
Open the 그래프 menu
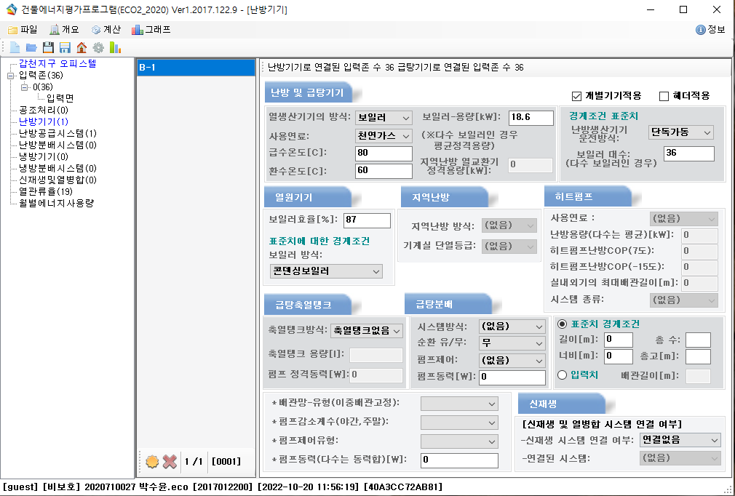[x=151, y=30]
